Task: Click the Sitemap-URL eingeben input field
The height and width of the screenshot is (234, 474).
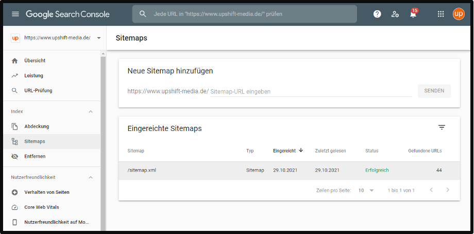Action: pyautogui.click(x=310, y=91)
